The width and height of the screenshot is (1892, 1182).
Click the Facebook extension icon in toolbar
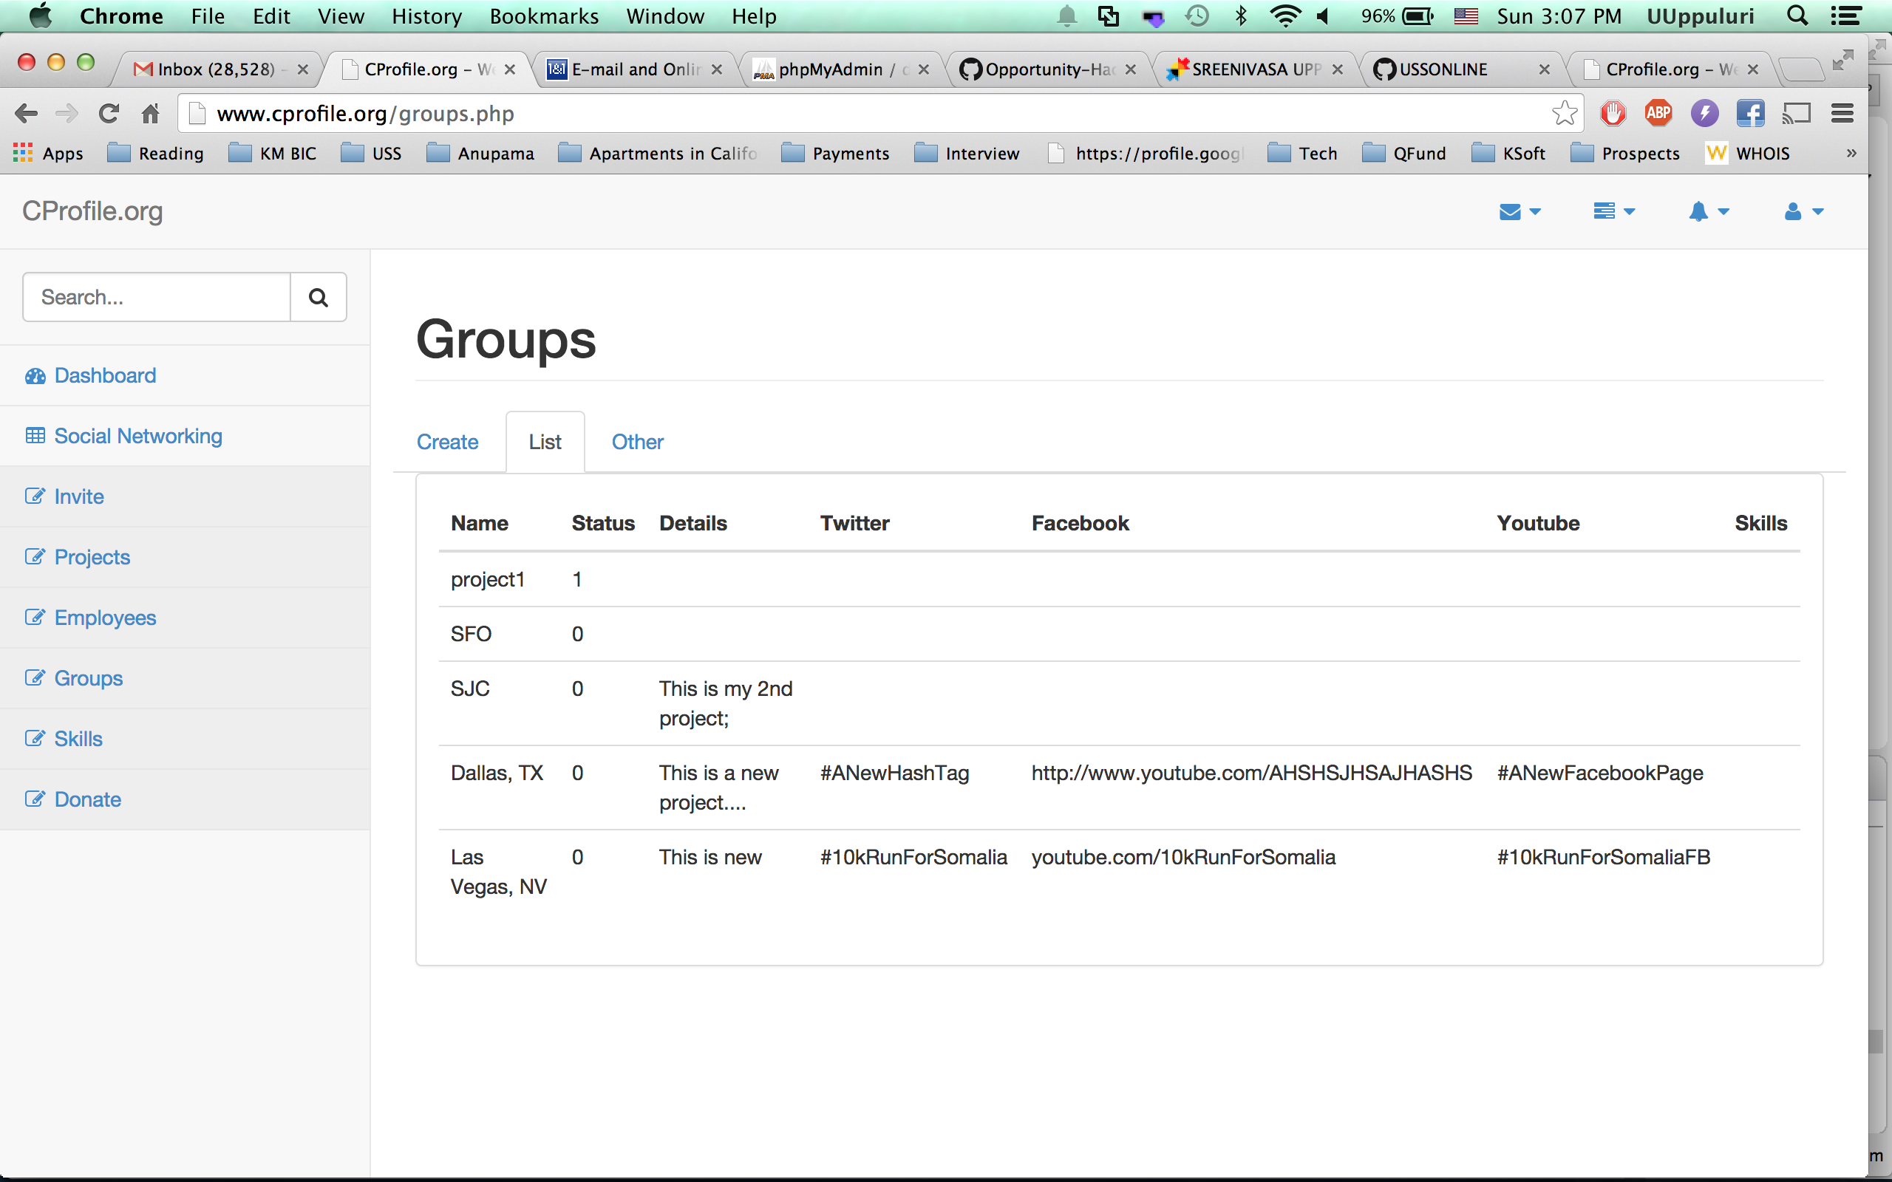[x=1749, y=114]
